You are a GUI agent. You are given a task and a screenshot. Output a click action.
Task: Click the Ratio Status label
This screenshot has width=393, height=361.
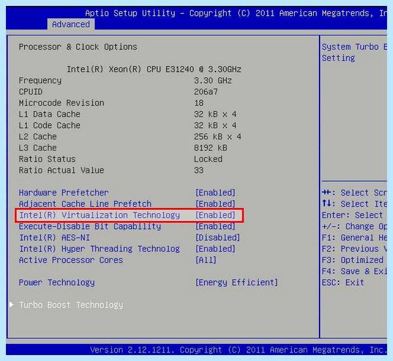click(47, 159)
